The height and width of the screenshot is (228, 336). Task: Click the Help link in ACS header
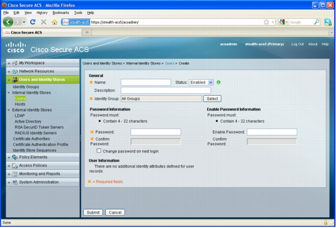pos(325,44)
